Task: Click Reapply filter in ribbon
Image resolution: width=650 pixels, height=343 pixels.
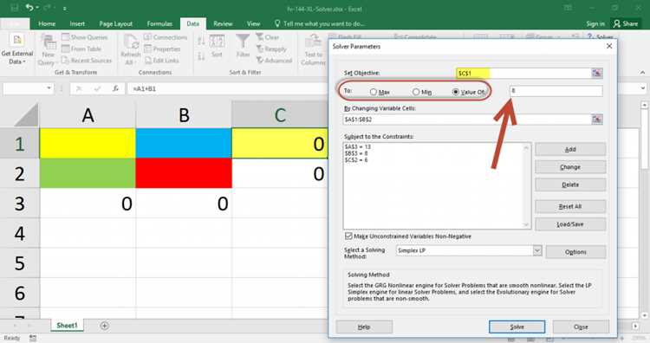Action: 271,49
